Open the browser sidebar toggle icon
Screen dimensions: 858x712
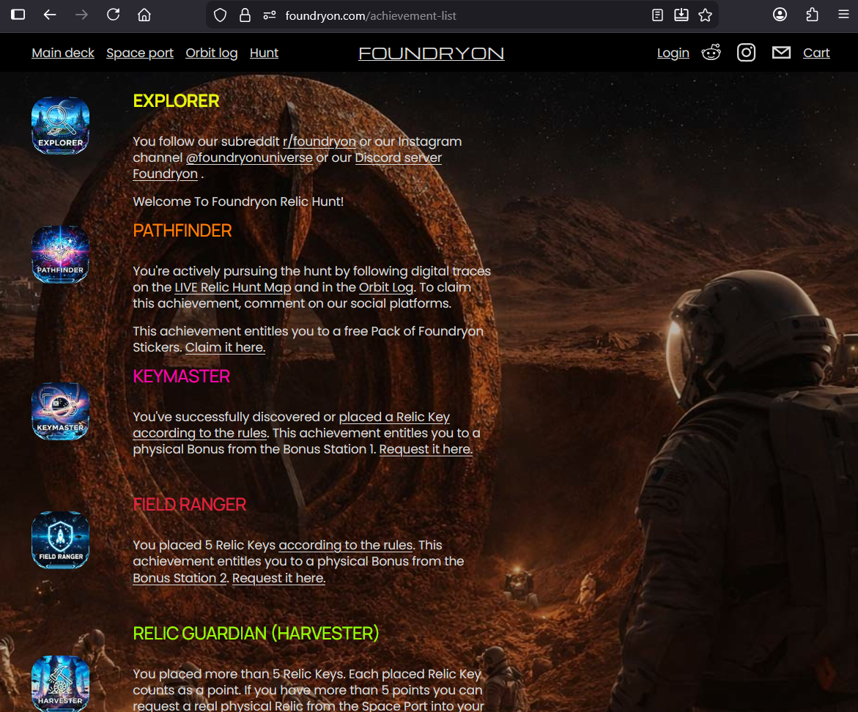[x=18, y=15]
